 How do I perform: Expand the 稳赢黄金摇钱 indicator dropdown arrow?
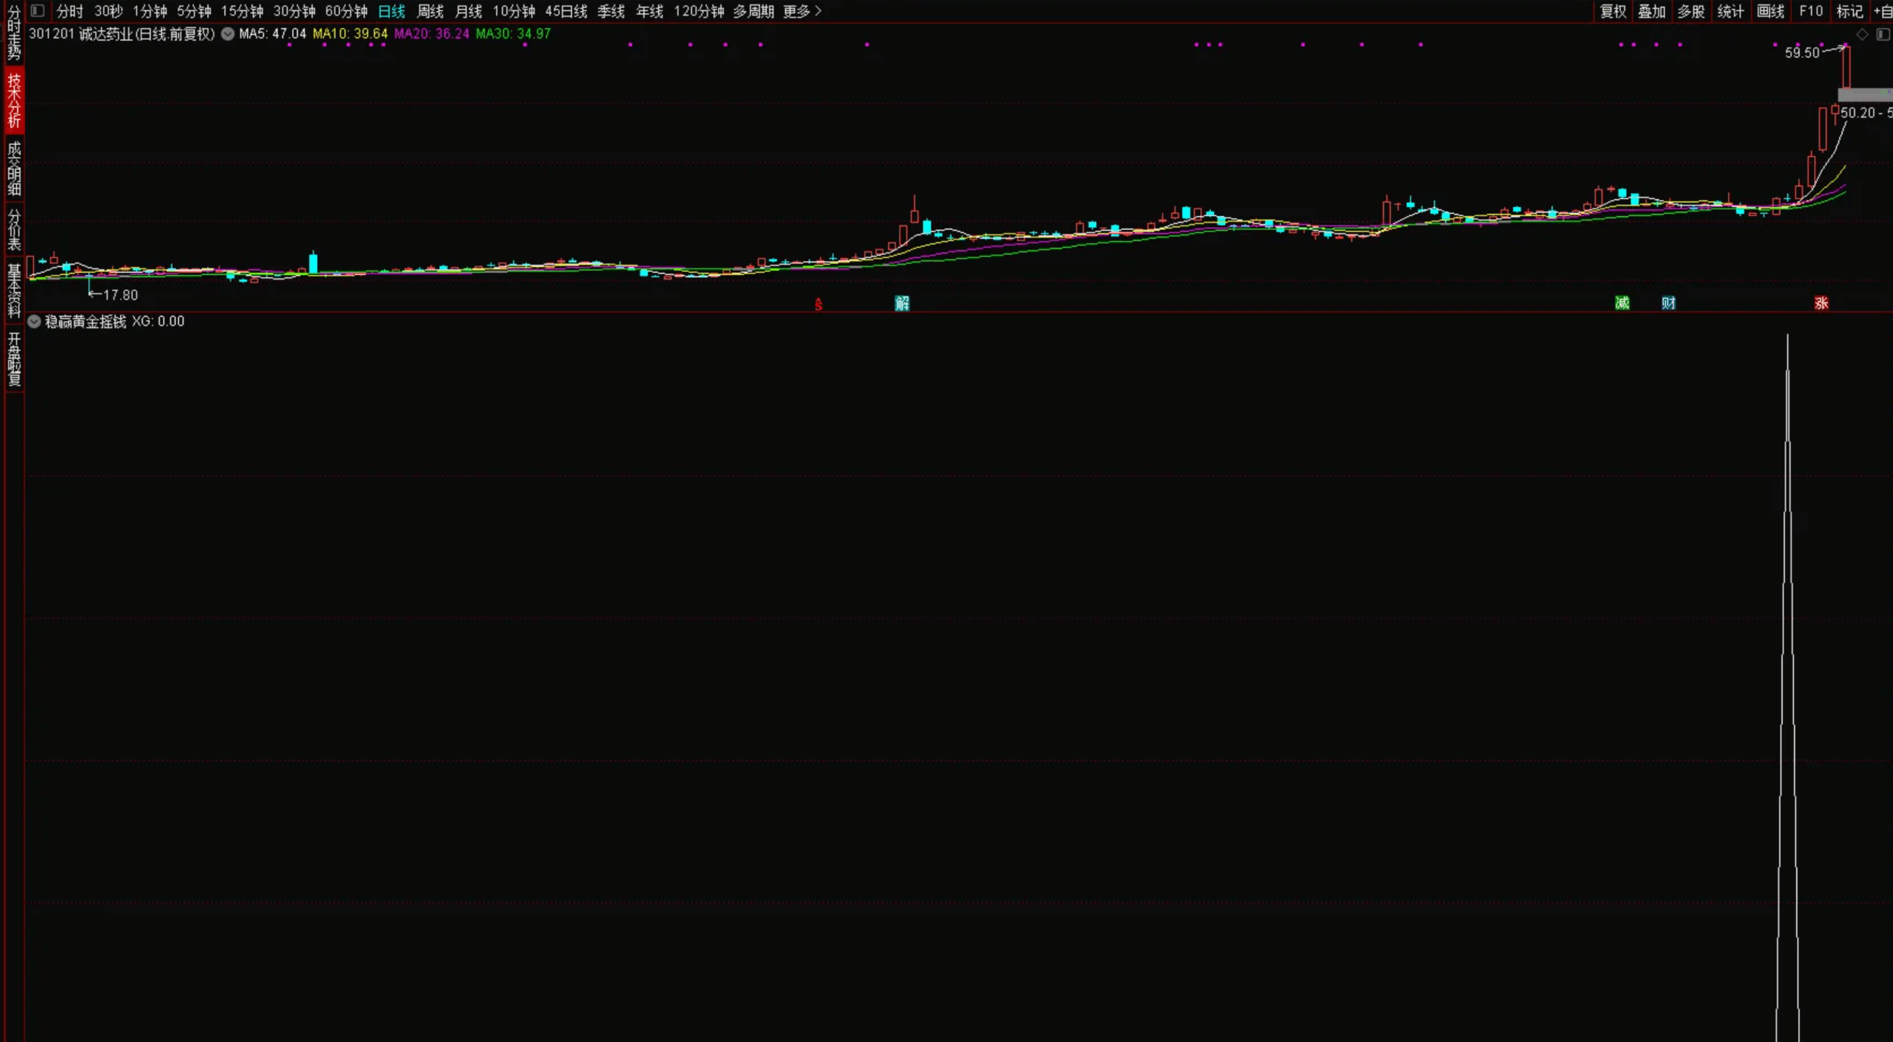pos(34,322)
